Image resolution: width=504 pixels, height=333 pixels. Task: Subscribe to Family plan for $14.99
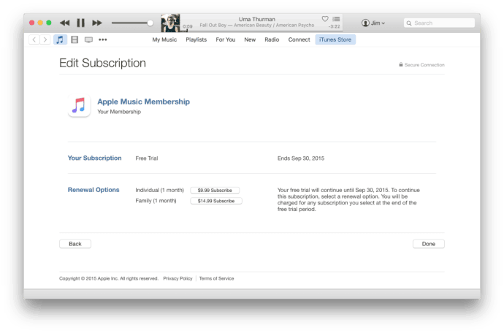[x=215, y=201]
